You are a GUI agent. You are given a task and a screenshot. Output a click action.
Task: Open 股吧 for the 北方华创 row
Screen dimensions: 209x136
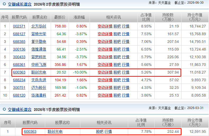point(117,26)
